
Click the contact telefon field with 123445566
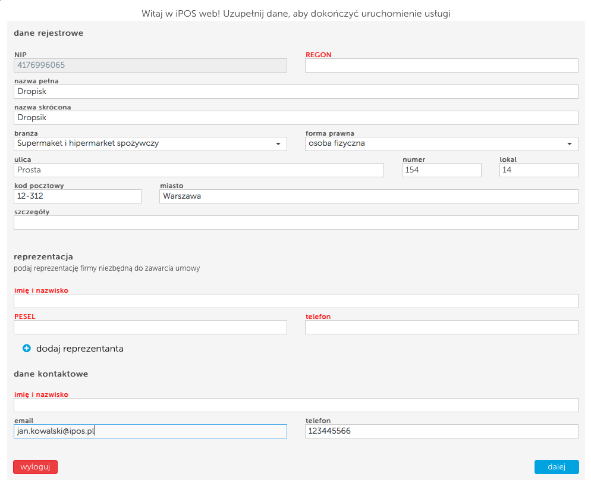441,431
